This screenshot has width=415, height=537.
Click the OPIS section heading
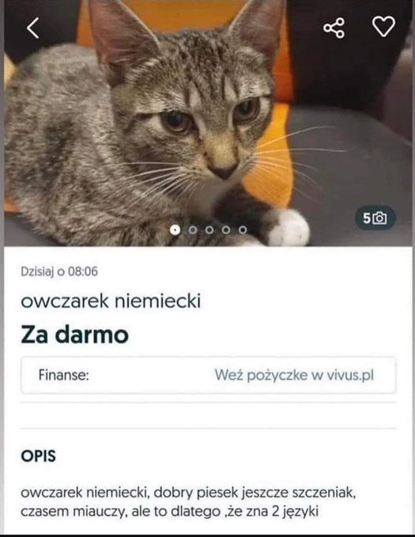39,456
